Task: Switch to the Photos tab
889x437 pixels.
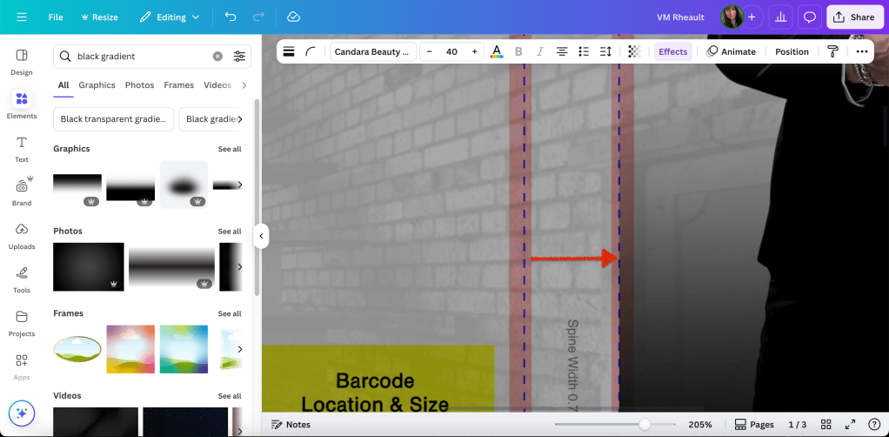Action: click(x=139, y=85)
